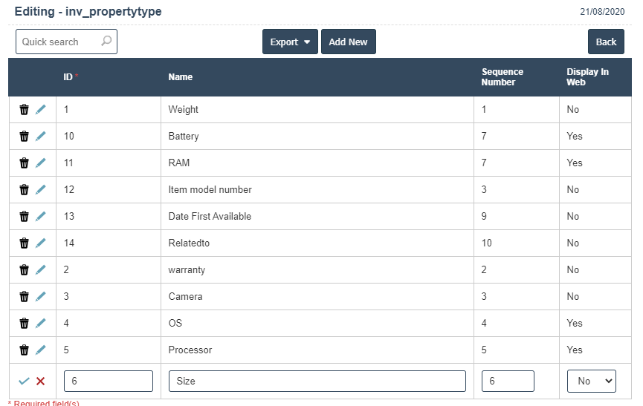
Task: Edit the Battery row with pencil icon
Action: click(41, 137)
